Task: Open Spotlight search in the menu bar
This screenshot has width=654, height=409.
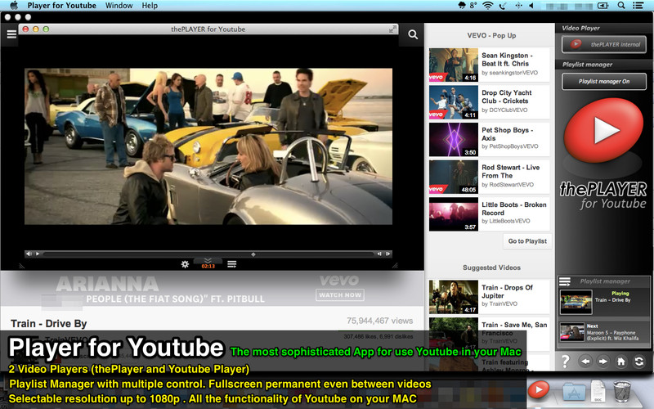Action: pos(621,6)
